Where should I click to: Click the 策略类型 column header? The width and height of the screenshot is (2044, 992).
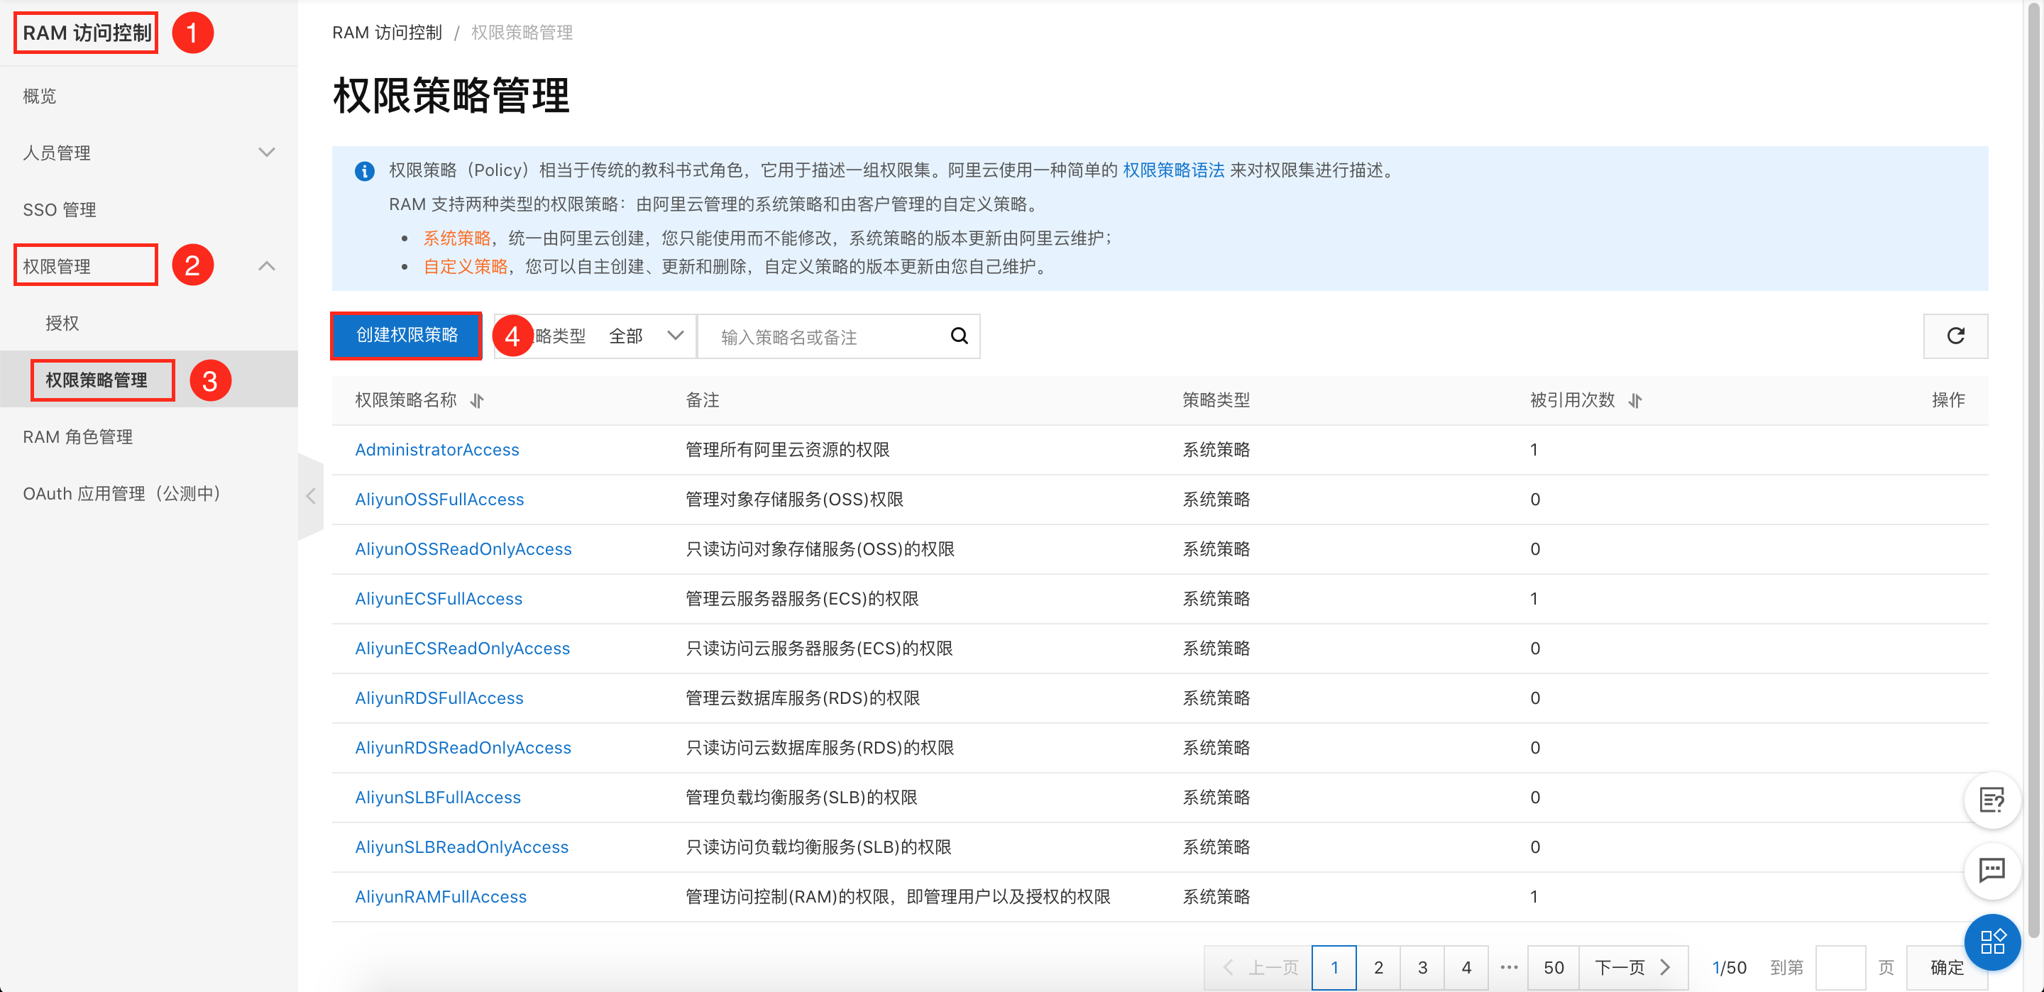pos(1216,400)
